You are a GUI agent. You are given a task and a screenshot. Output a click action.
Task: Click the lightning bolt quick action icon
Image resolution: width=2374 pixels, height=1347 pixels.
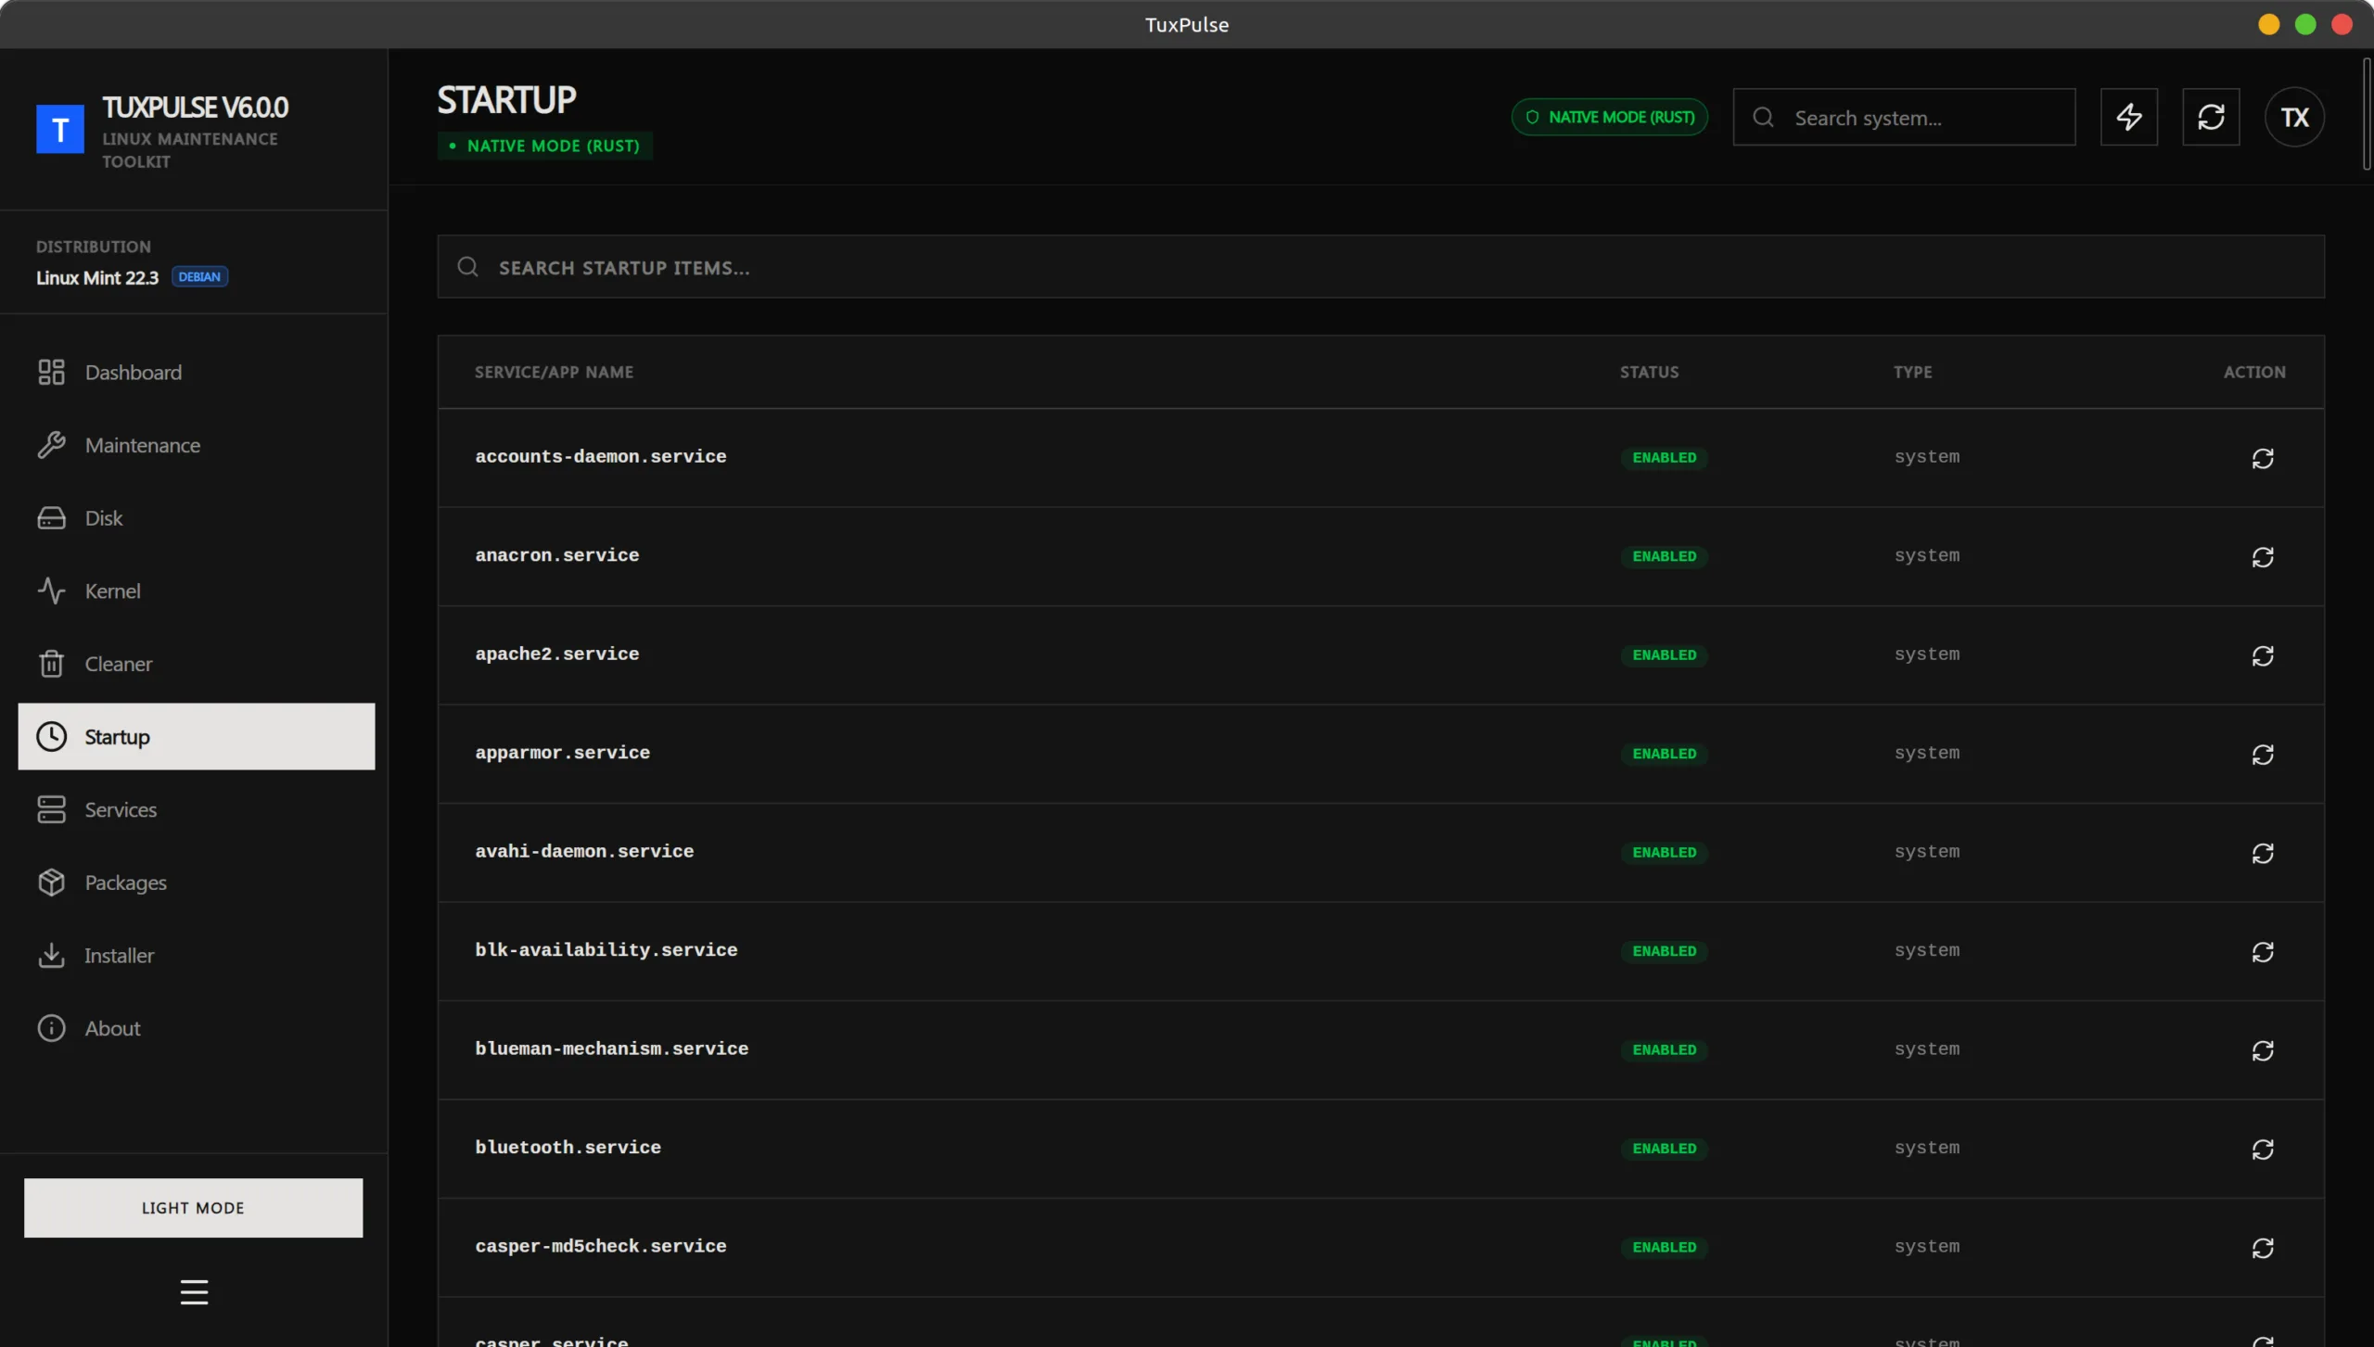tap(2128, 117)
